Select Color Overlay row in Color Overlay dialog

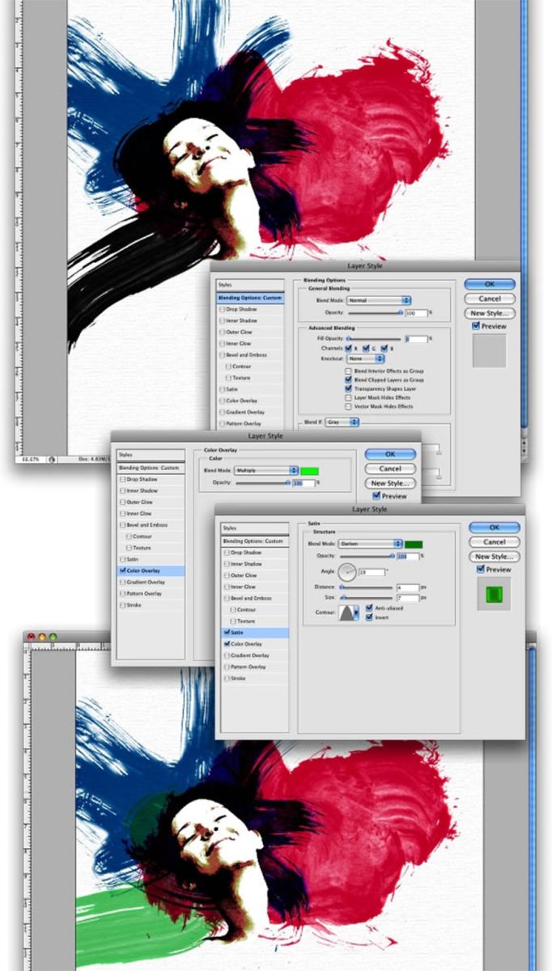point(151,570)
